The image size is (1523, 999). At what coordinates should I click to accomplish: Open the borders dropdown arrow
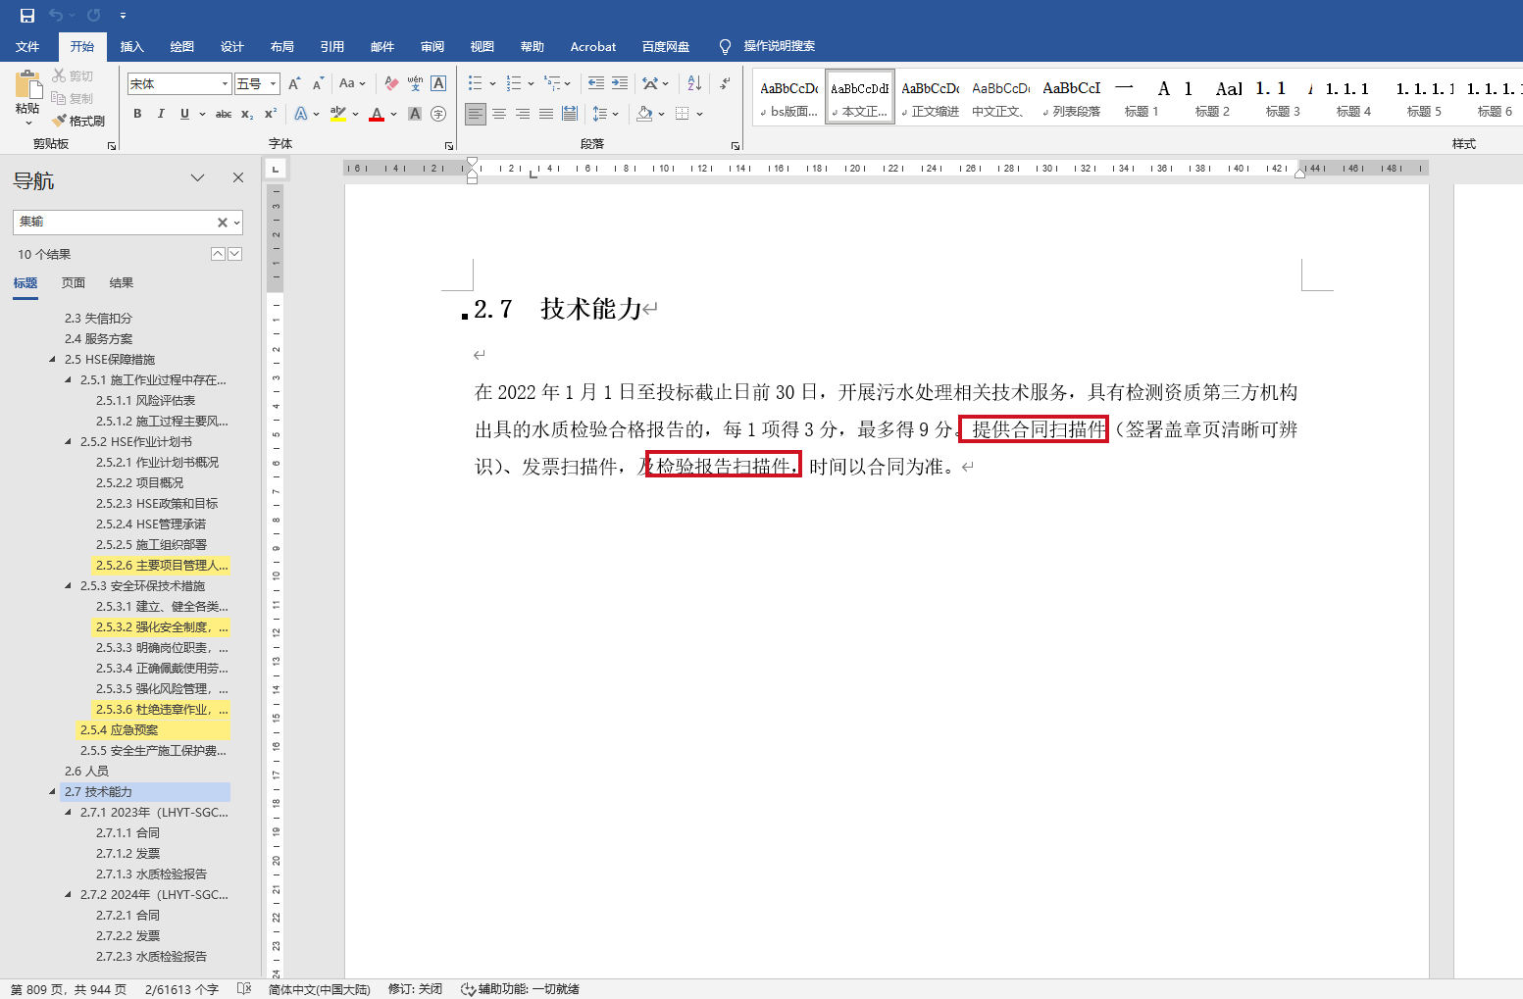point(700,114)
